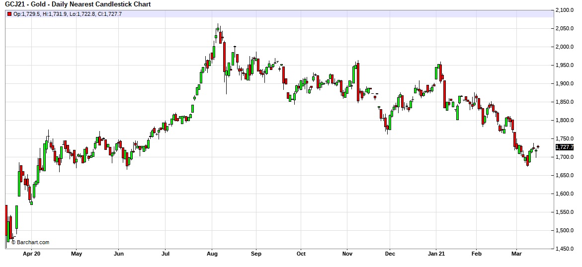Screen dimensions: 582x267
Task: Click the 1,850.0 price axis label
Action: click(x=565, y=102)
